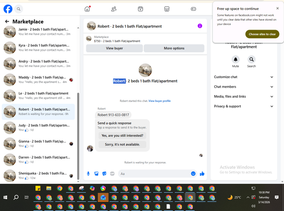This screenshot has height=211, width=284.
Task: Click the purple conversation info icon
Action: (200, 26)
